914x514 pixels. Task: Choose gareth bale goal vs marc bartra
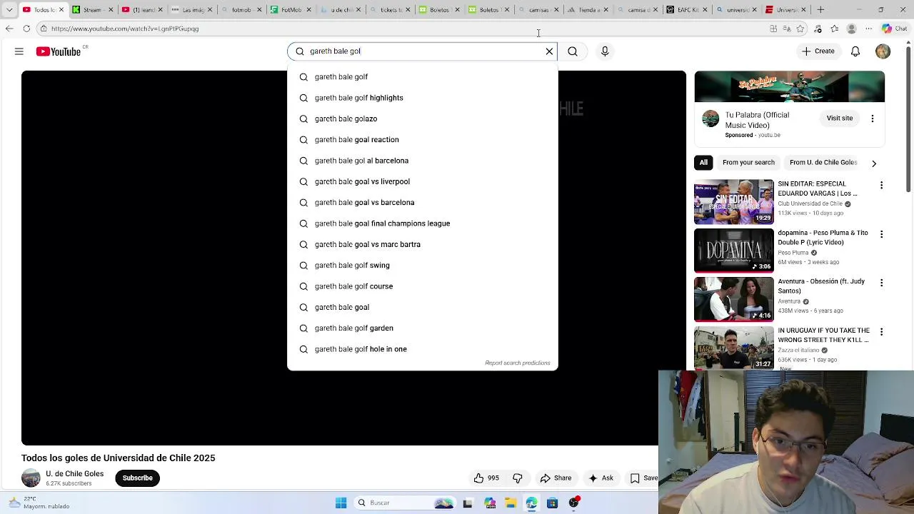[x=422, y=244]
